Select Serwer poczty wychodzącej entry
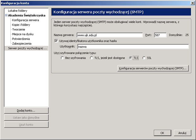Image resolution: width=196 pixels, height=140 pixels. coord(27,48)
